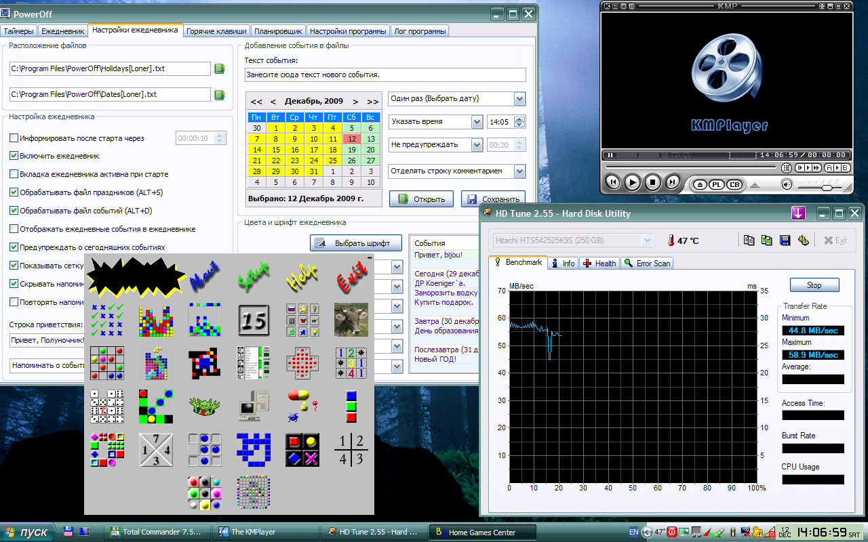Launch the 15-puzzle game icon

click(254, 319)
